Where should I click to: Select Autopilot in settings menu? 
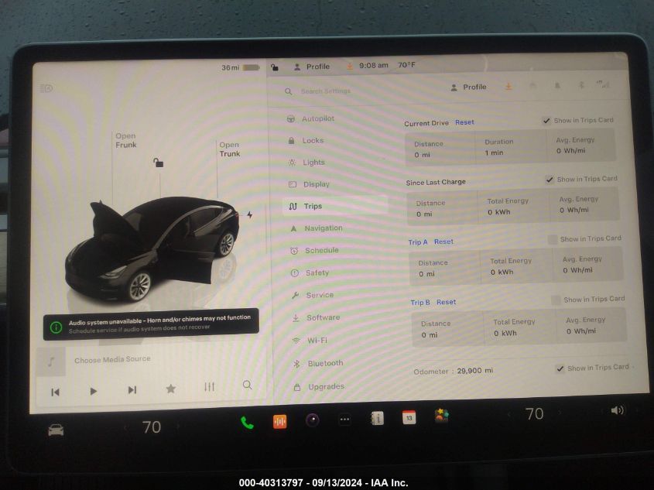(317, 118)
